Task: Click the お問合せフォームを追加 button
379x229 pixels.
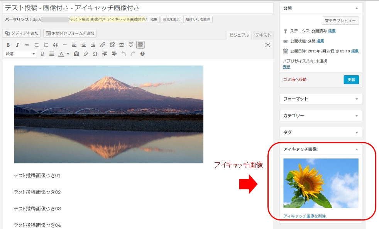Action: [70, 33]
